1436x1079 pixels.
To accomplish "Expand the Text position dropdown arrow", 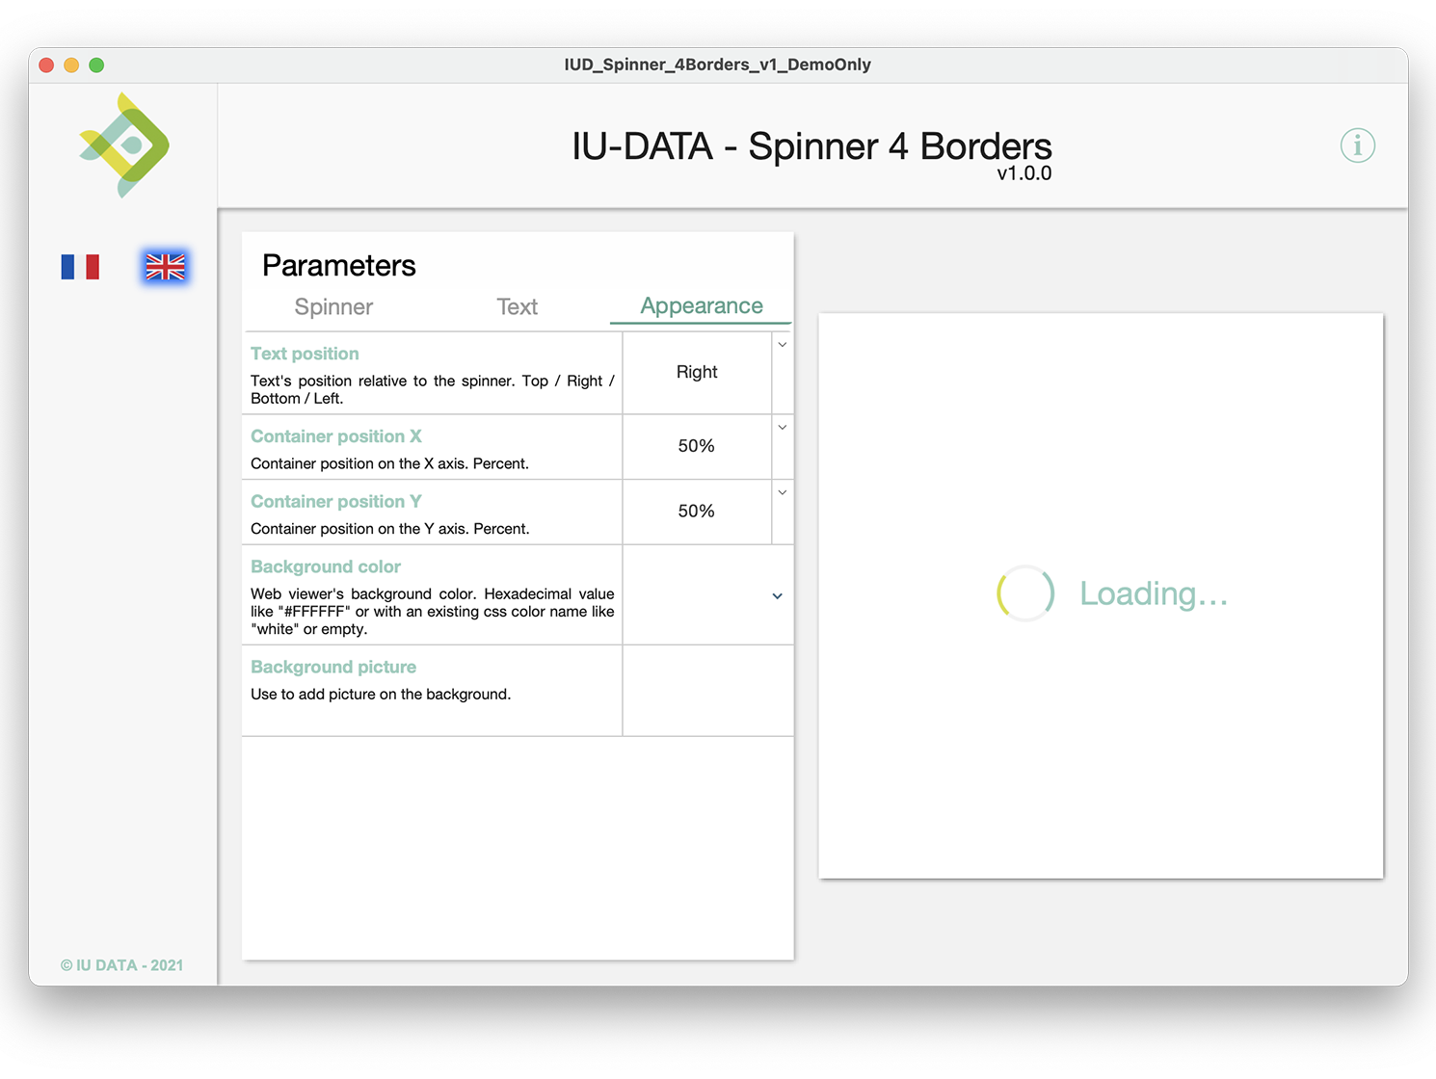I will [783, 344].
